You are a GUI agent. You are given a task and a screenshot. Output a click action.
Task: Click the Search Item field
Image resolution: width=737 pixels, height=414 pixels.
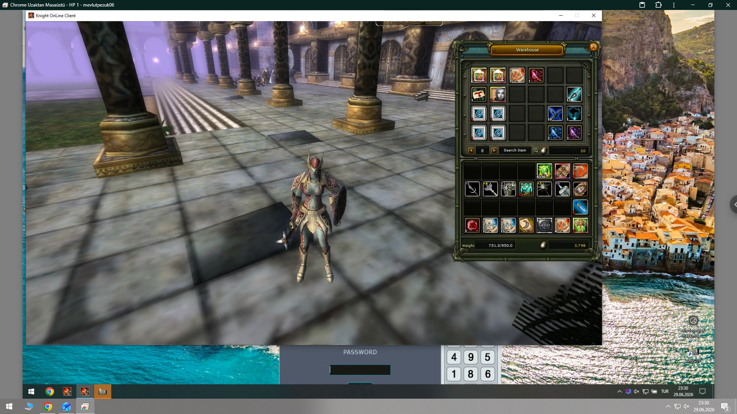coord(515,150)
